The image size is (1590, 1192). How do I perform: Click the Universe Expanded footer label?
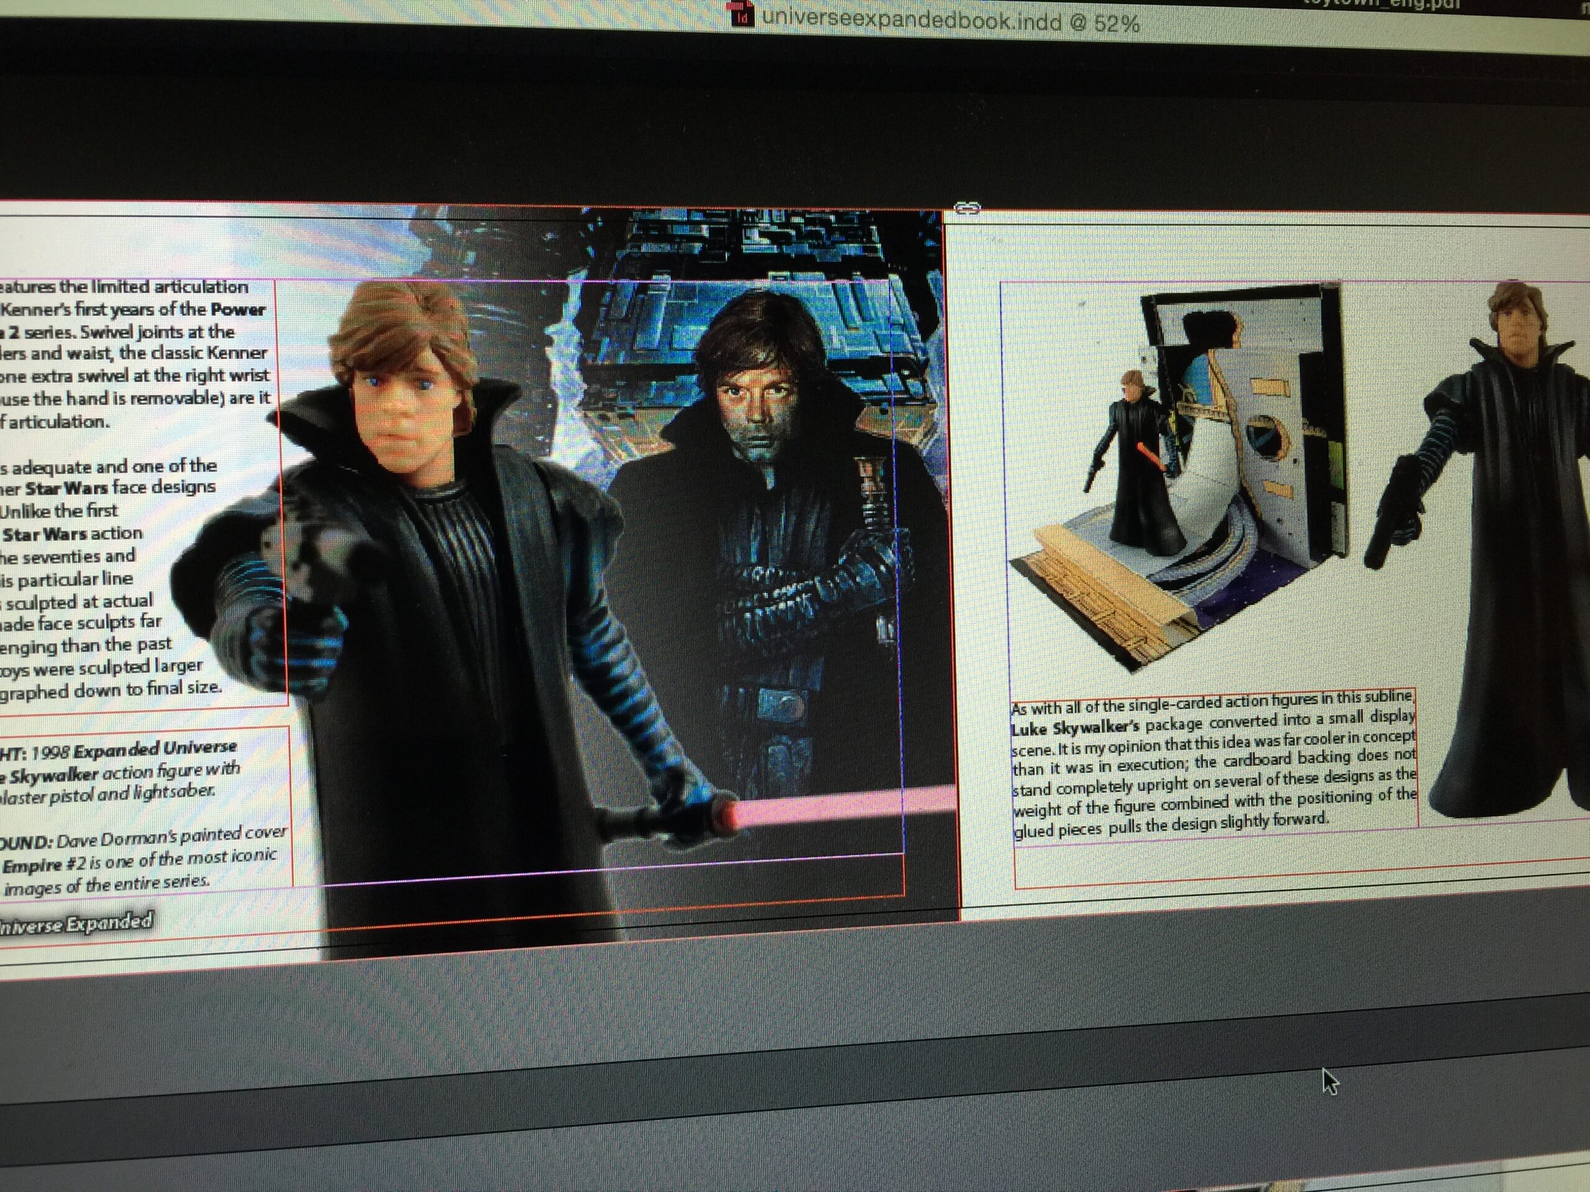(x=76, y=923)
